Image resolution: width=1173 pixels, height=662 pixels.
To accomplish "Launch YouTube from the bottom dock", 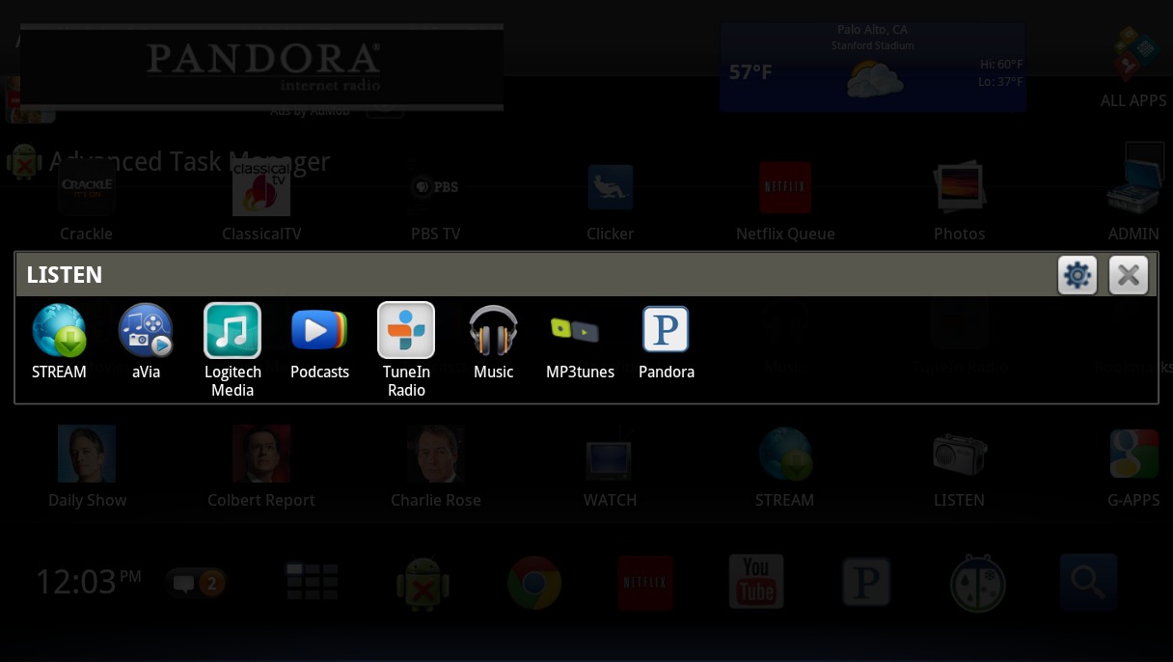I will 755,582.
